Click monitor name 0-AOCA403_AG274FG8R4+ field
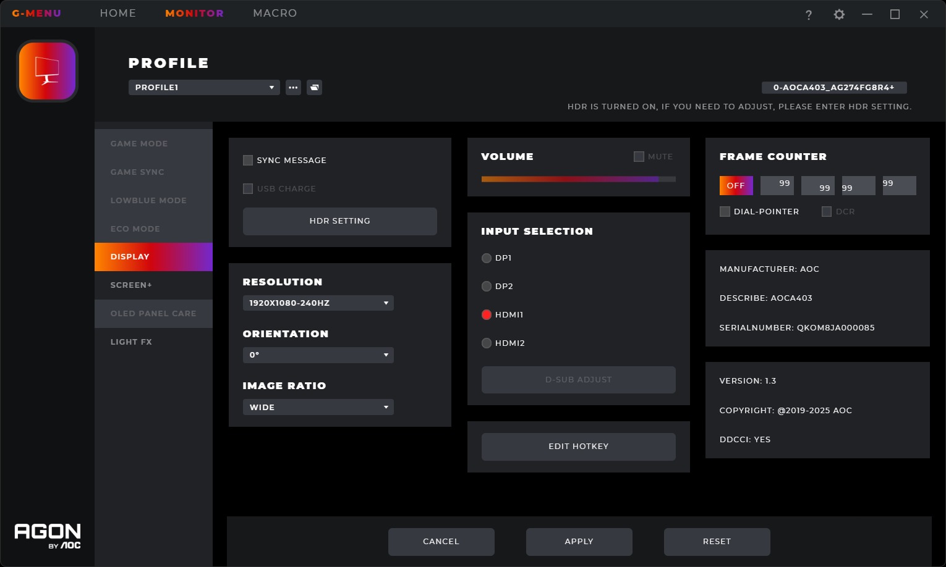 point(834,87)
